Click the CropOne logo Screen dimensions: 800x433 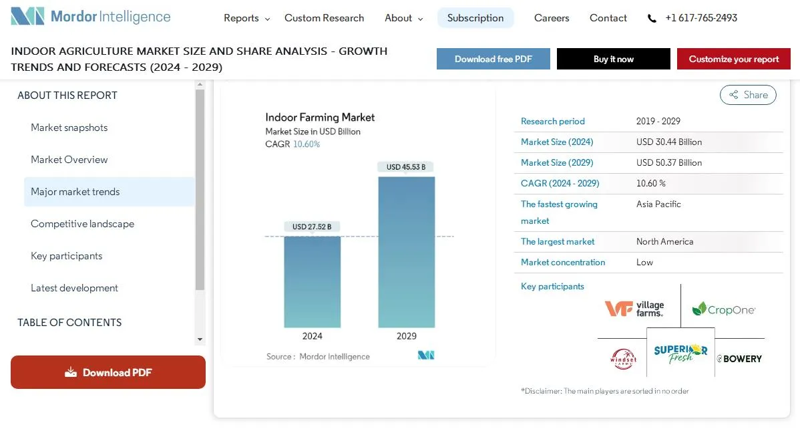pos(724,309)
